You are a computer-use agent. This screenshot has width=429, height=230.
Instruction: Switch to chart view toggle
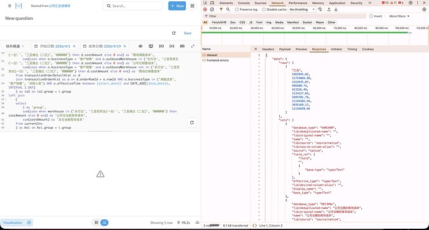[x=104, y=223]
